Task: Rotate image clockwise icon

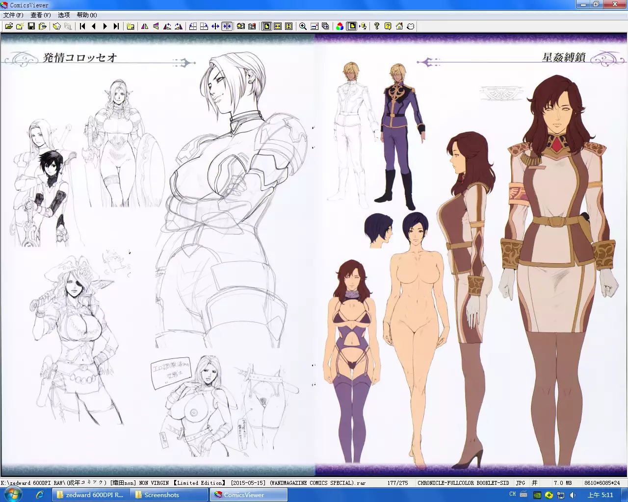Action: pyautogui.click(x=179, y=26)
